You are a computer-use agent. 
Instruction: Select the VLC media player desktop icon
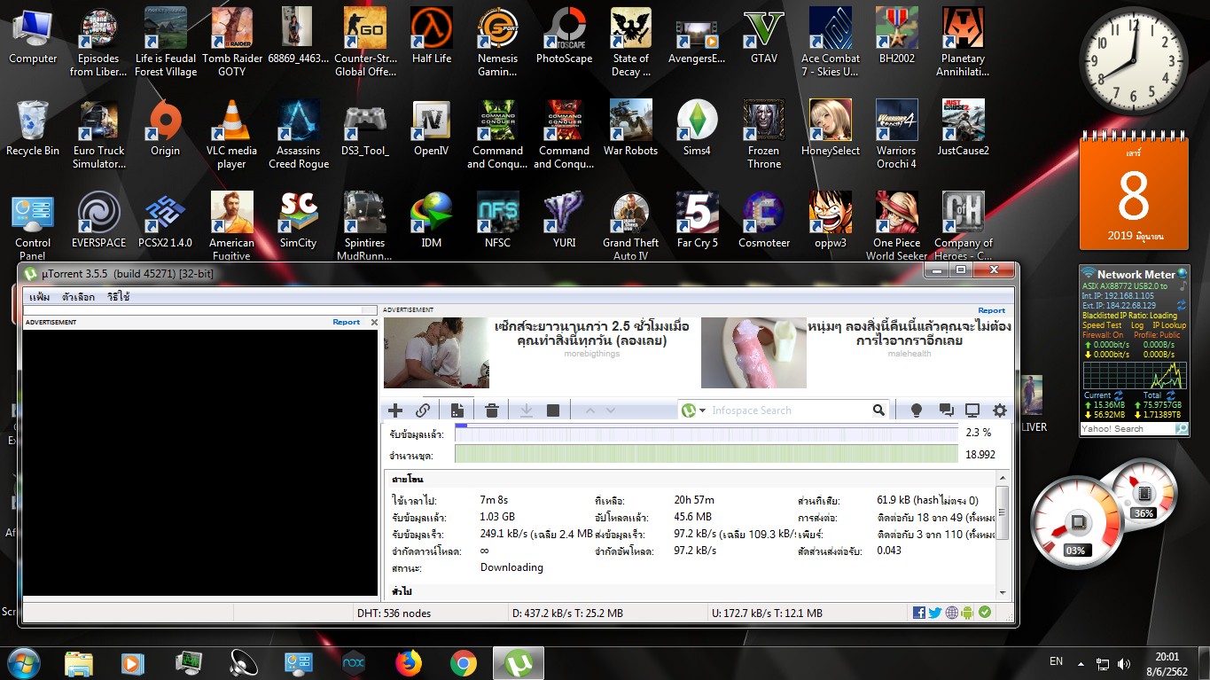[x=231, y=133]
